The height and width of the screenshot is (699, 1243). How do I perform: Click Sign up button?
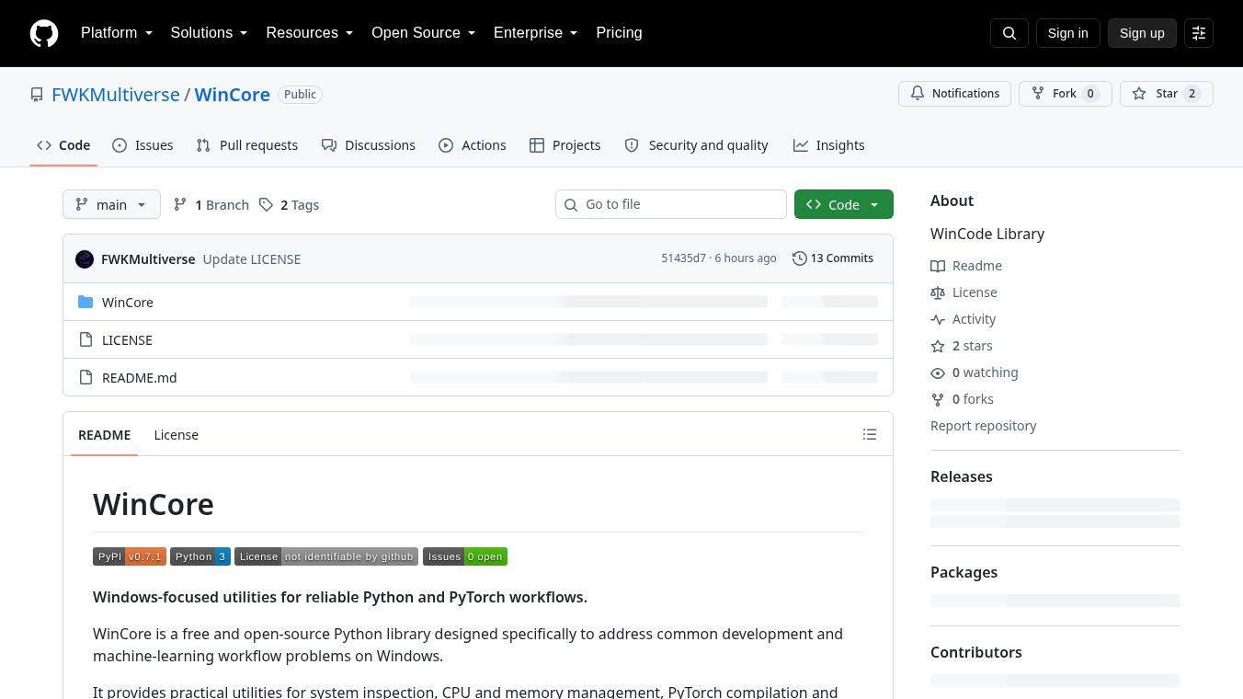click(1142, 33)
